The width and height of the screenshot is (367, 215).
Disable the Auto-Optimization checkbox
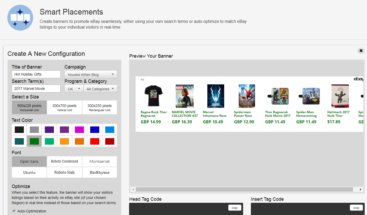(x=14, y=211)
